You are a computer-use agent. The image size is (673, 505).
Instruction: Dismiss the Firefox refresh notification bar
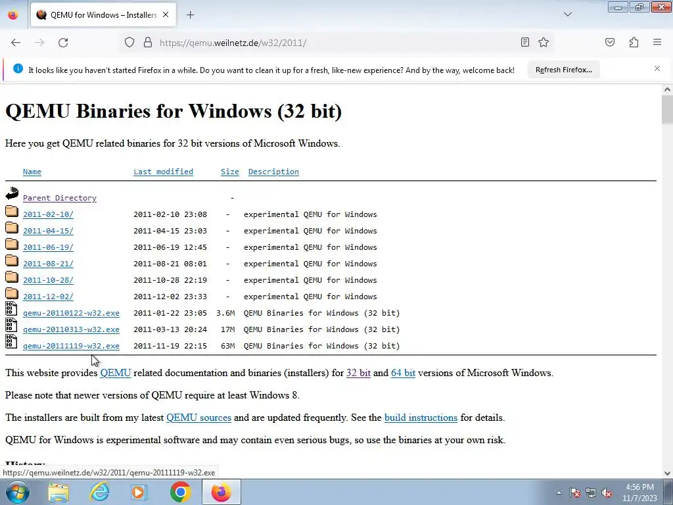click(657, 68)
